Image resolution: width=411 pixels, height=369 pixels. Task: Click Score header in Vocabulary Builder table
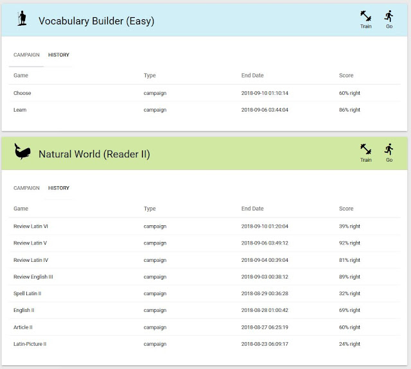(346, 76)
